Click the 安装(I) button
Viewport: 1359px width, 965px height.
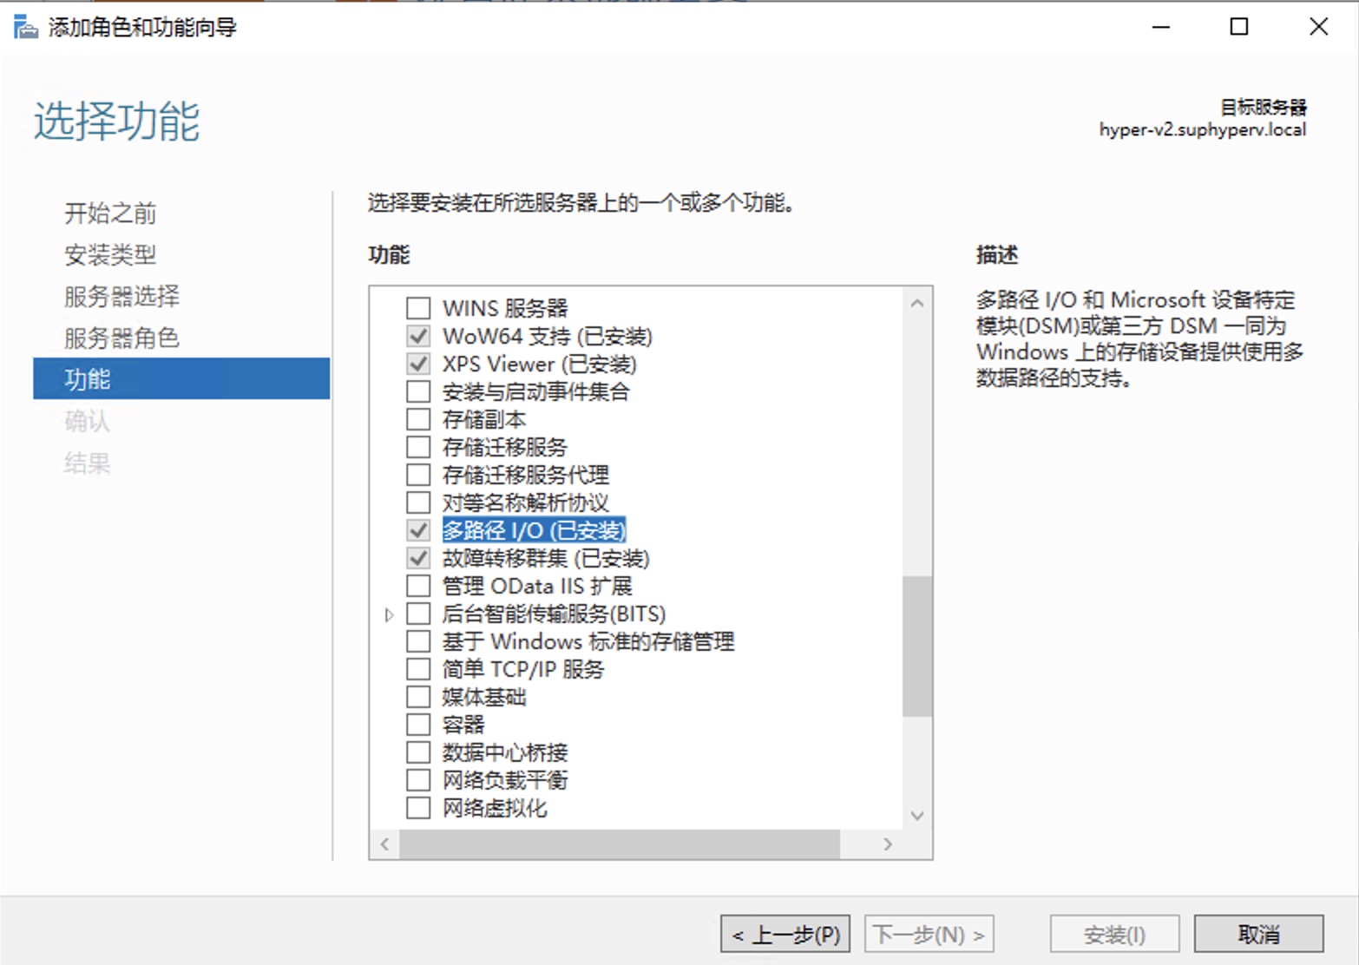point(1115,935)
